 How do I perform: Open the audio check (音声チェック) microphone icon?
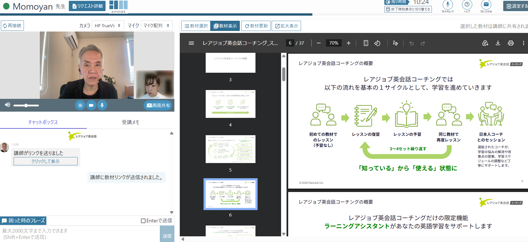tap(448, 5)
